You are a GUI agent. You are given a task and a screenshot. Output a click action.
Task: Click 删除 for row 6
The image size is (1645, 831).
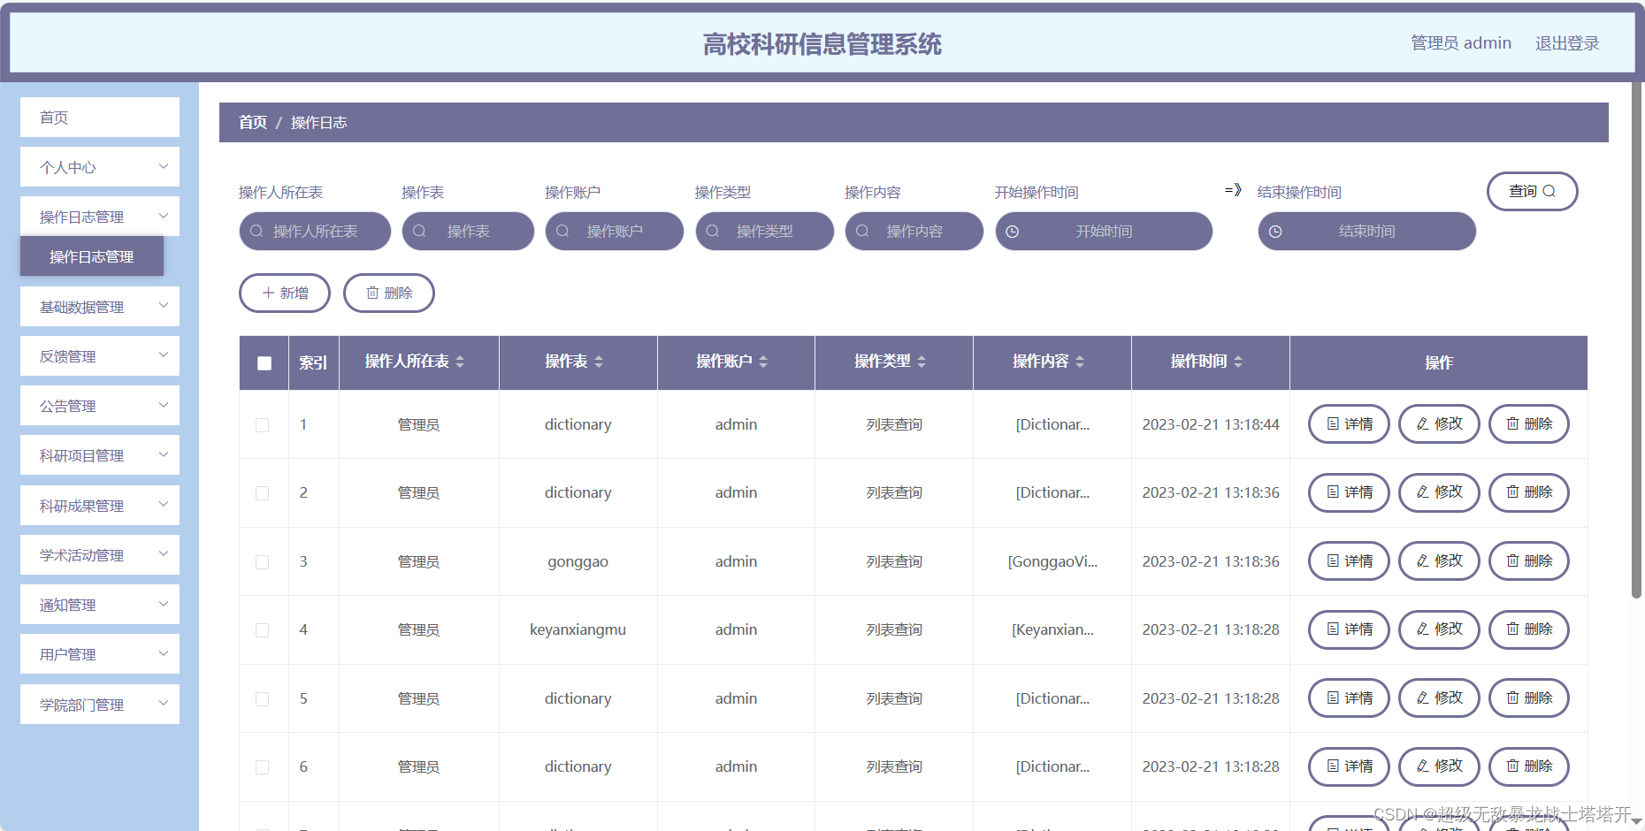1529,766
